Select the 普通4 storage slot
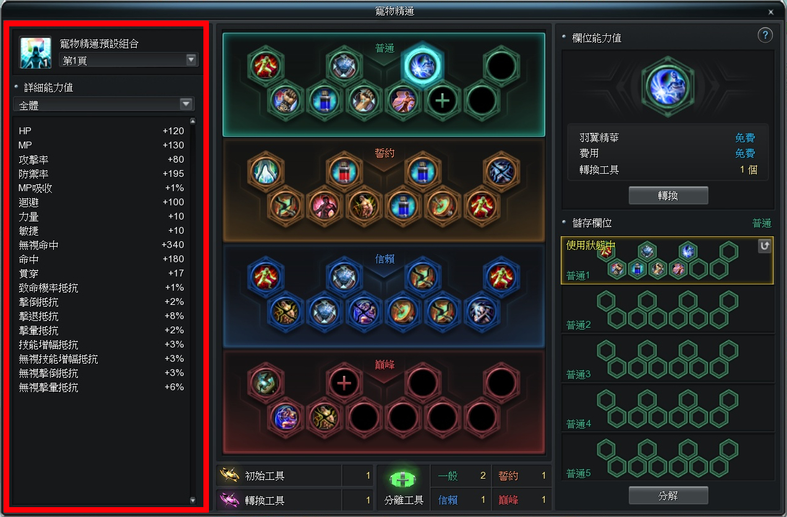The width and height of the screenshot is (787, 517). 668,408
